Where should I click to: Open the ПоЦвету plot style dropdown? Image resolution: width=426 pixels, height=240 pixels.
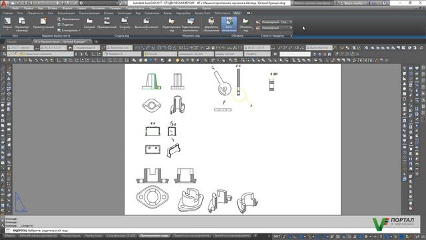(257, 54)
